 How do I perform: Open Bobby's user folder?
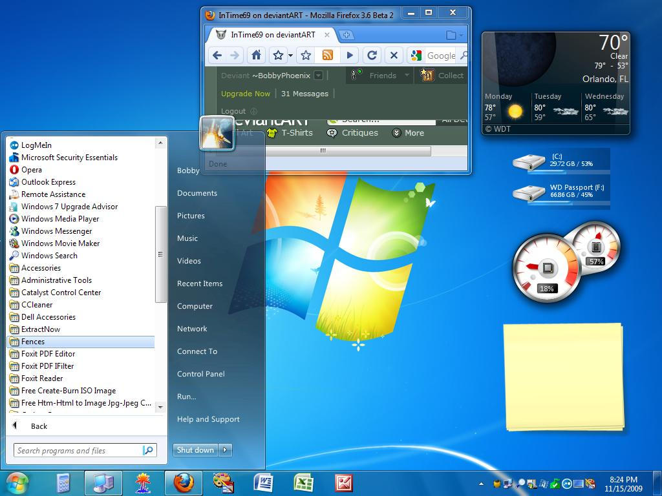point(188,170)
